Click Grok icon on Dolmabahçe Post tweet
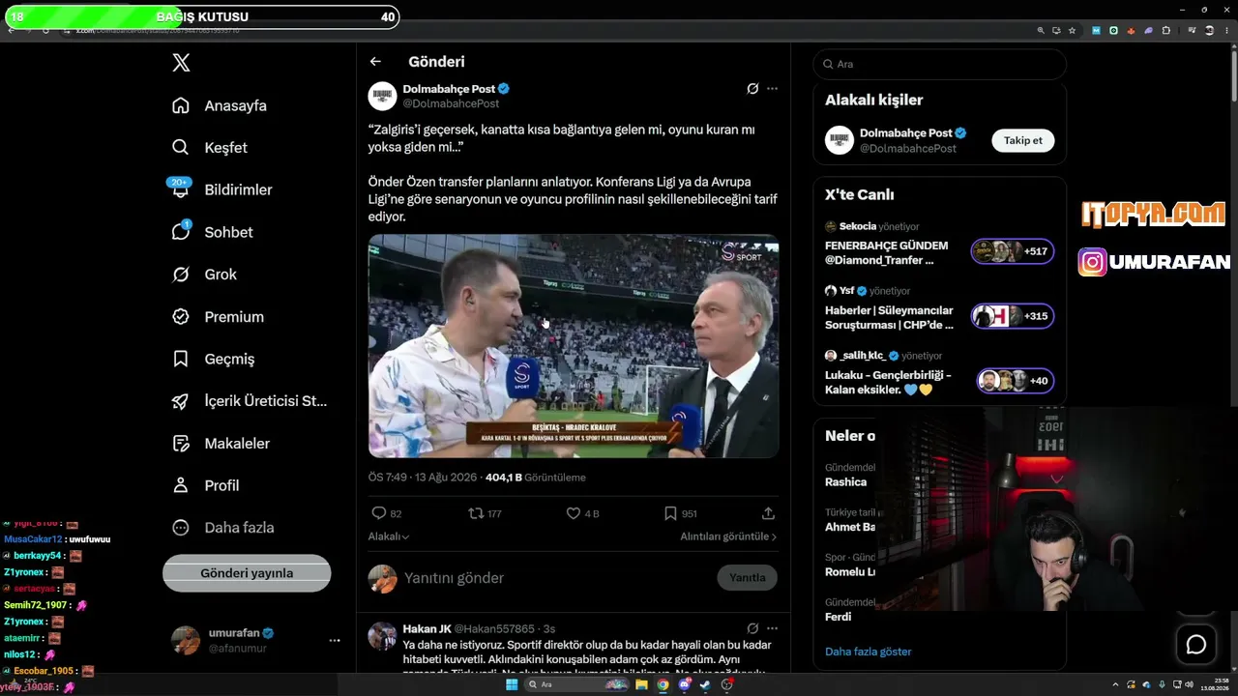 point(752,89)
